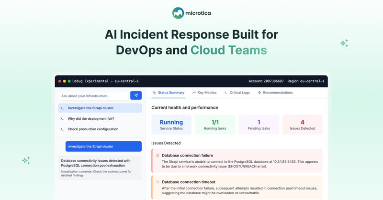Click orange alert icon on Database connection timeout
The image size is (383, 200).
click(158, 182)
